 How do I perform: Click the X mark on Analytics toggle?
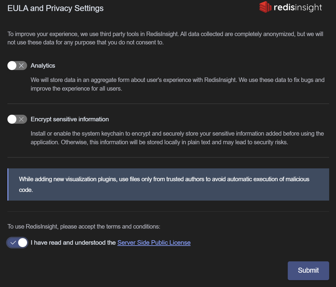tap(21, 66)
